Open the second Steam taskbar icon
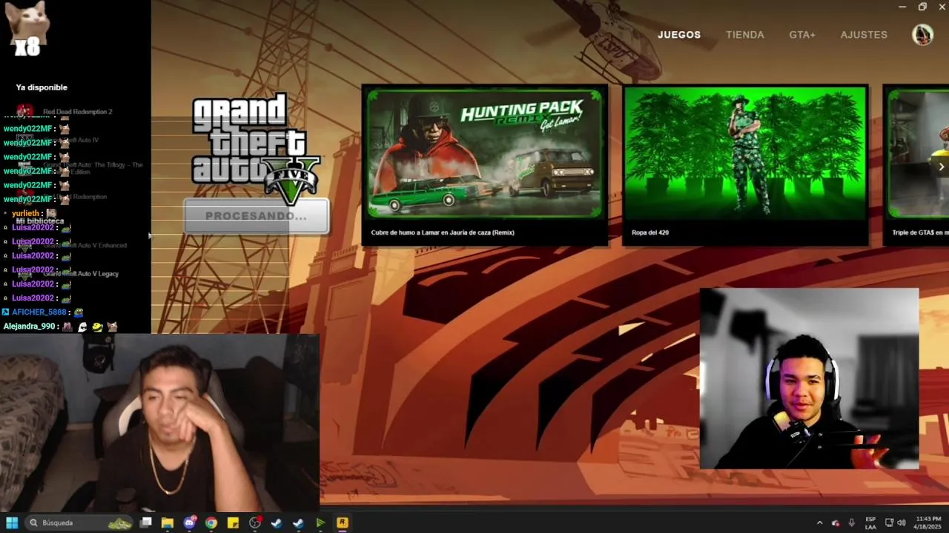This screenshot has width=949, height=533. [298, 523]
